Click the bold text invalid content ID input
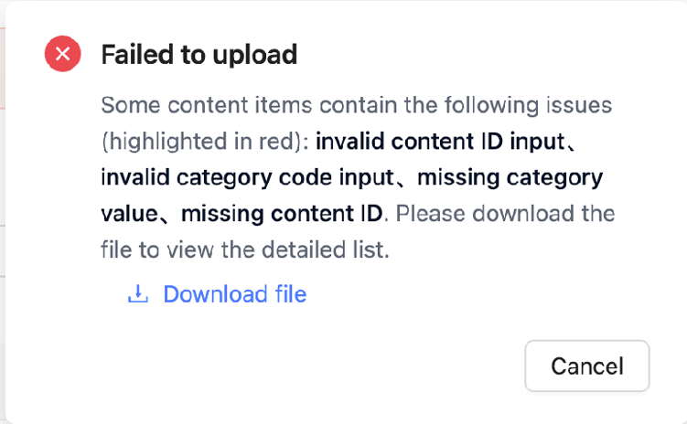This screenshot has width=687, height=424. [440, 142]
